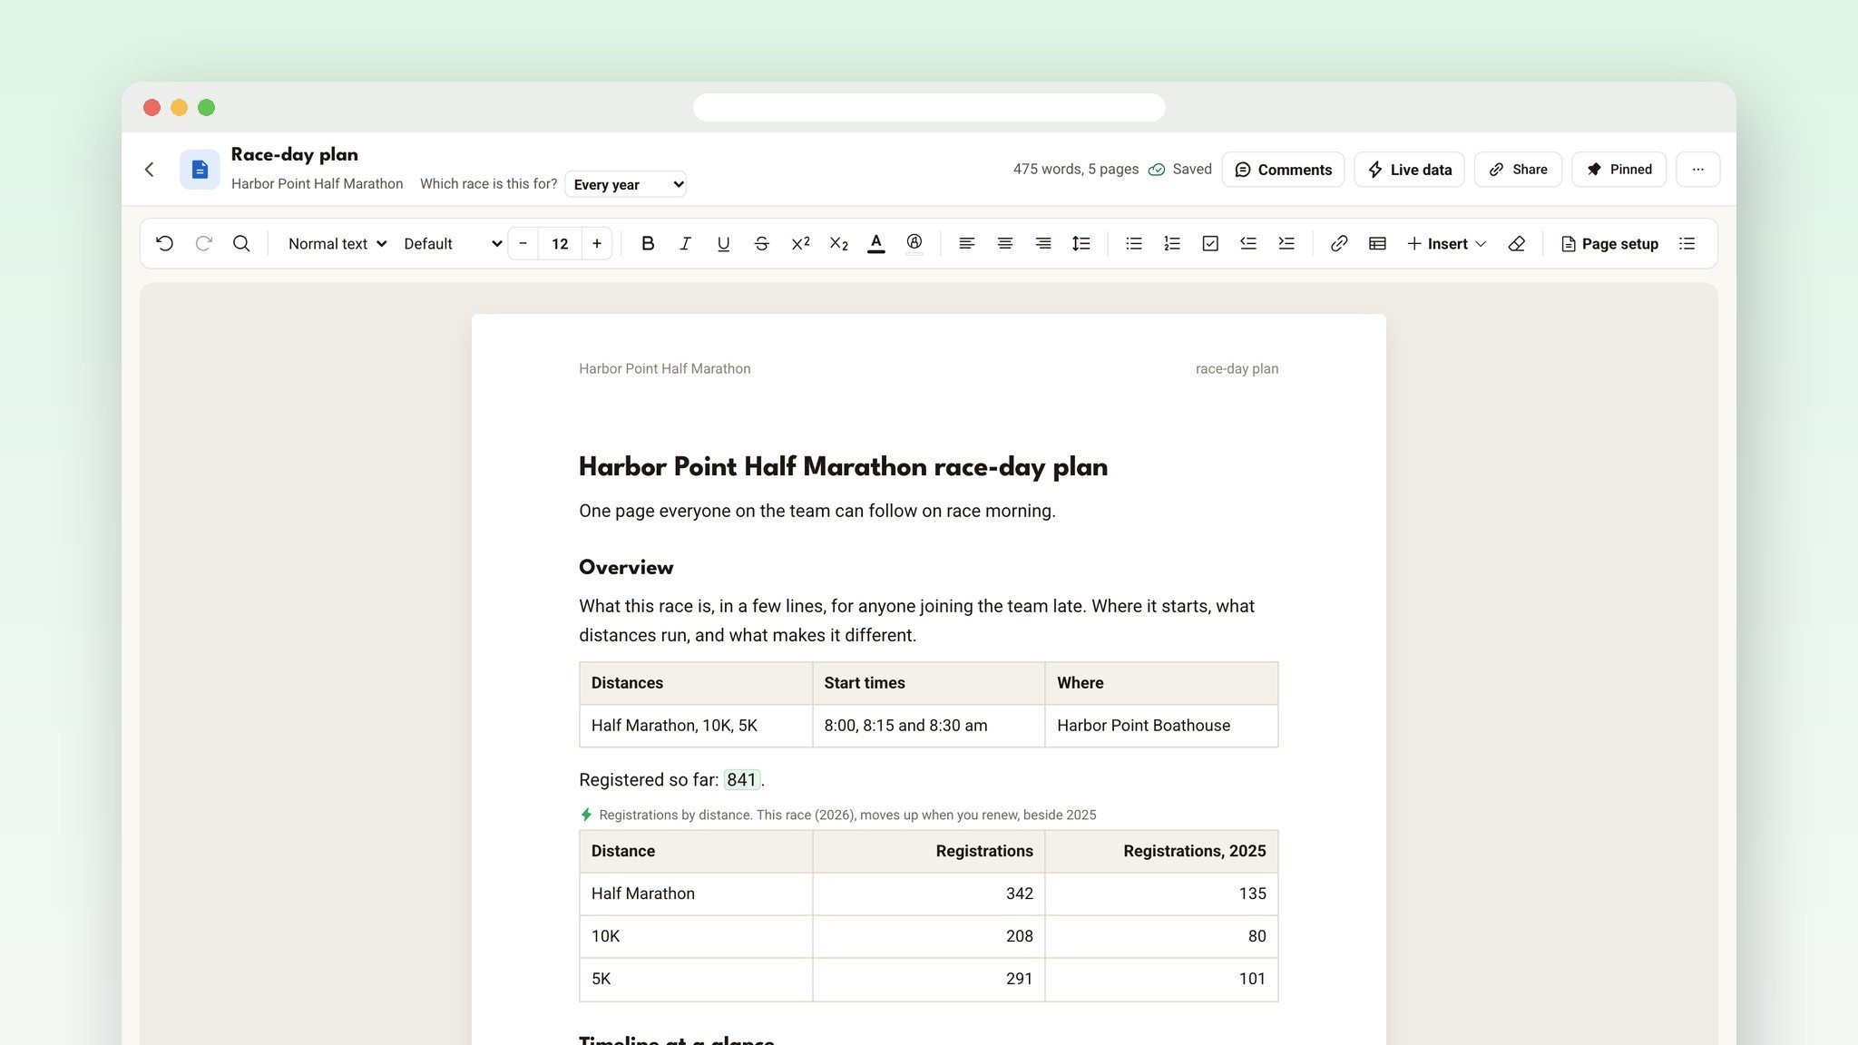Align text to the left
1858x1045 pixels.
coord(967,243)
